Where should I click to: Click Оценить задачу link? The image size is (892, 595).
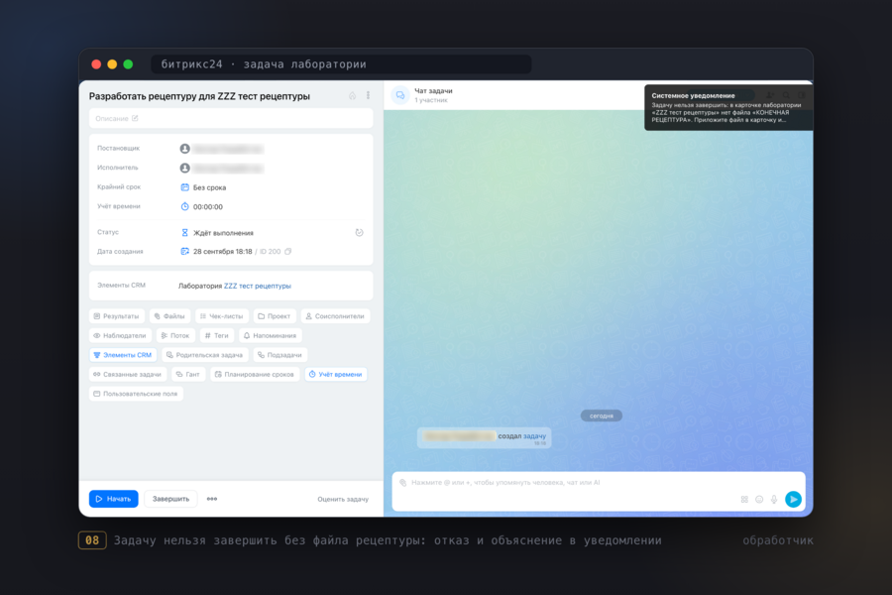click(x=343, y=500)
